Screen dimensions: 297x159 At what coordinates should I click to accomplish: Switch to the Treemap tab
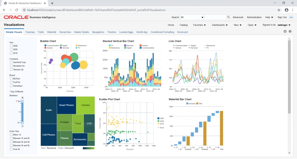pyautogui.click(x=30, y=32)
